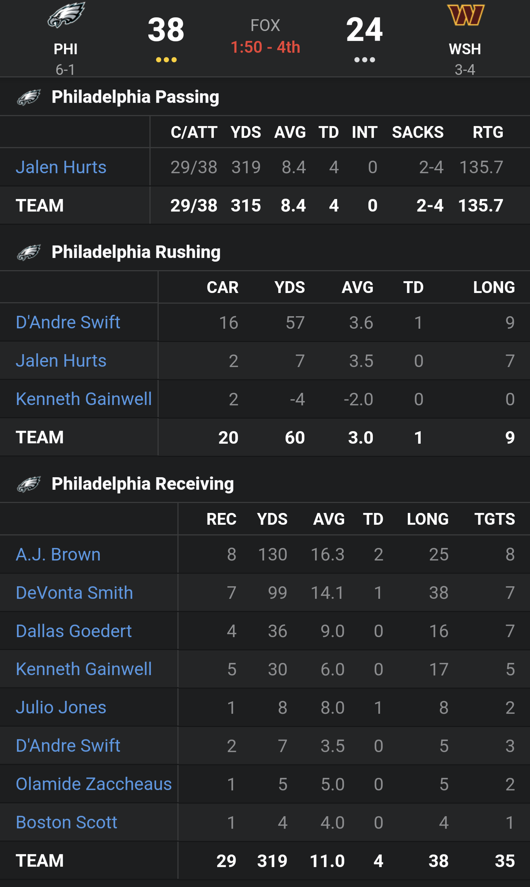Screen dimensions: 530x887
Task: Open Jalen Hurts profile in passing table
Action: [61, 167]
